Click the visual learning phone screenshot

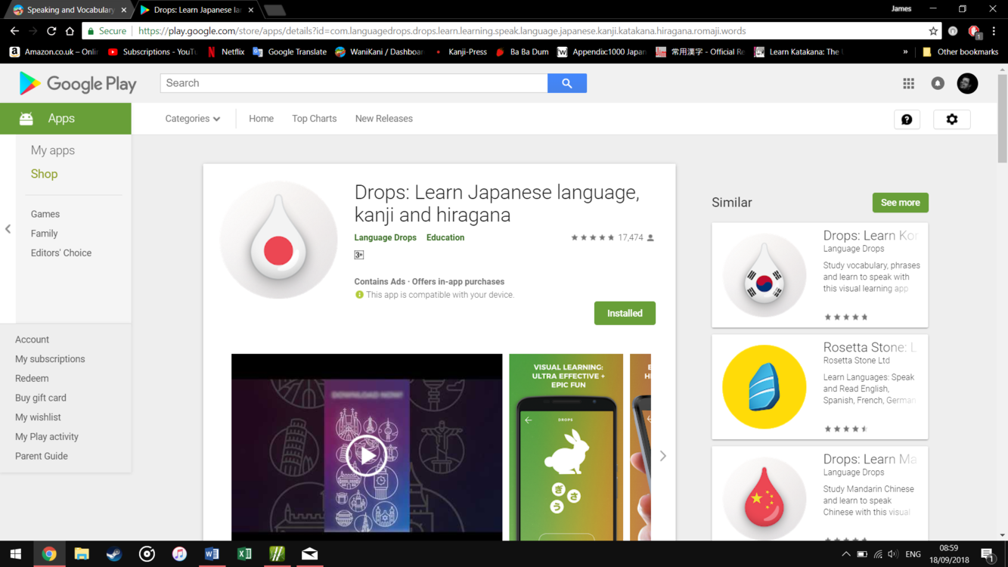[x=566, y=448]
